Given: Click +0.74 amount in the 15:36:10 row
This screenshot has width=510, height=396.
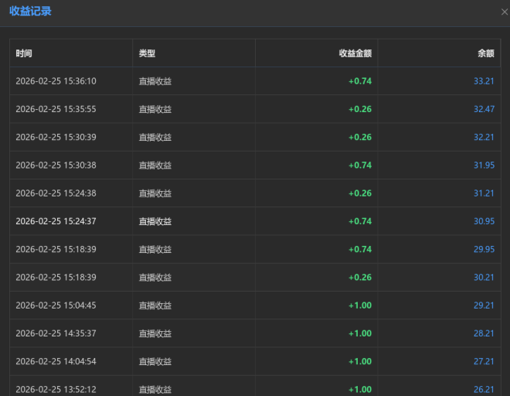Looking at the screenshot, I should pyautogui.click(x=359, y=81).
